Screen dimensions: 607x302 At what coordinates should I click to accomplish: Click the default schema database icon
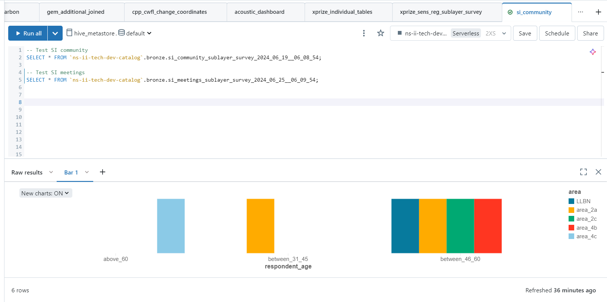click(x=122, y=33)
